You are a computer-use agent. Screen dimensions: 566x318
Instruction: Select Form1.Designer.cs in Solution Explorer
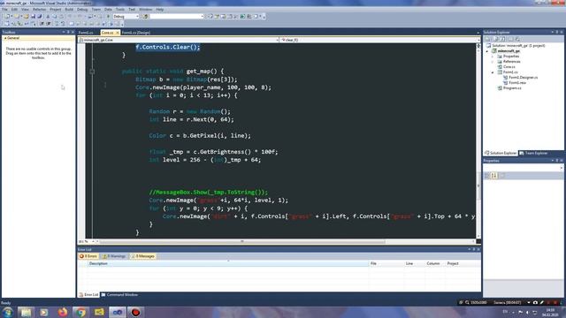click(523, 78)
